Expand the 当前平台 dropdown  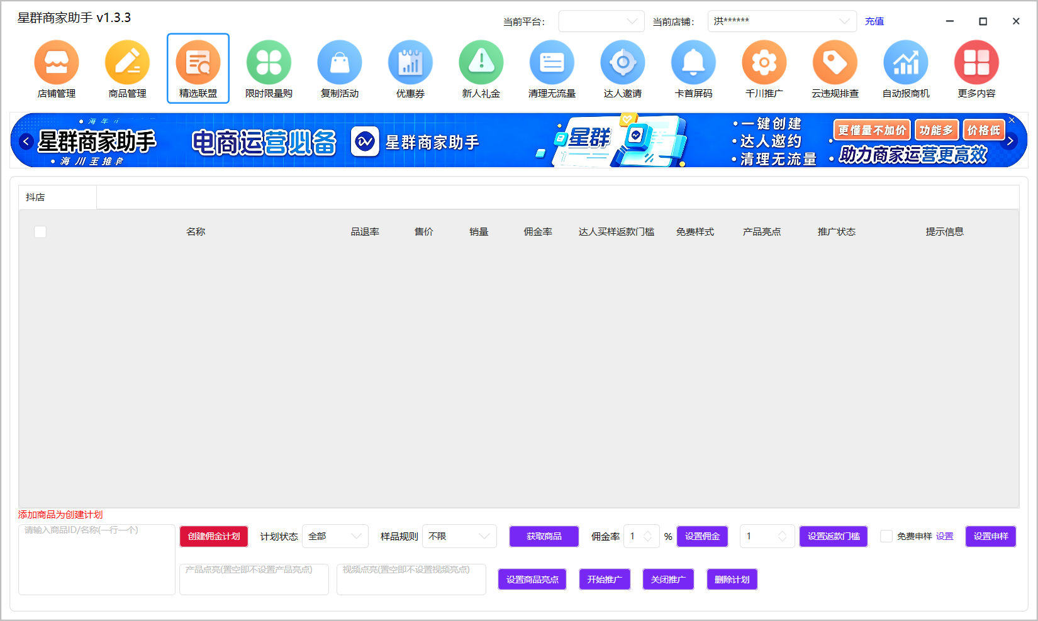[601, 21]
